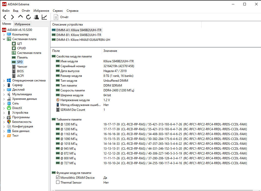The image size is (261, 191).
Task: Select the Чипсет chip icon
Action: click(x=14, y=67)
